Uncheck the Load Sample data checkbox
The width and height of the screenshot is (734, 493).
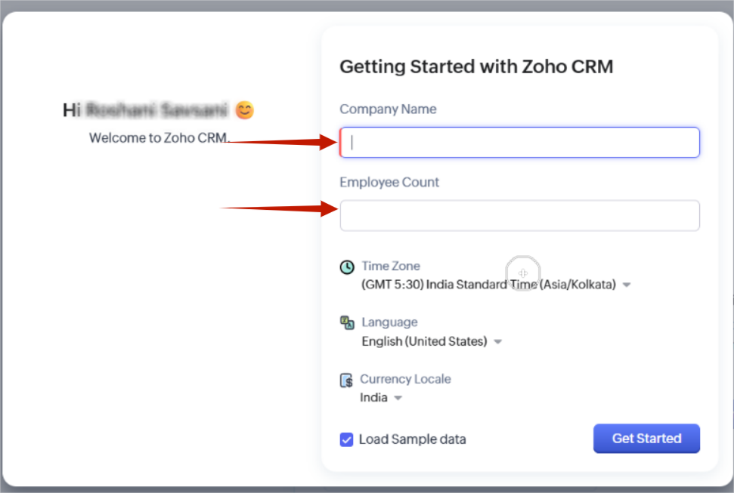tap(347, 439)
